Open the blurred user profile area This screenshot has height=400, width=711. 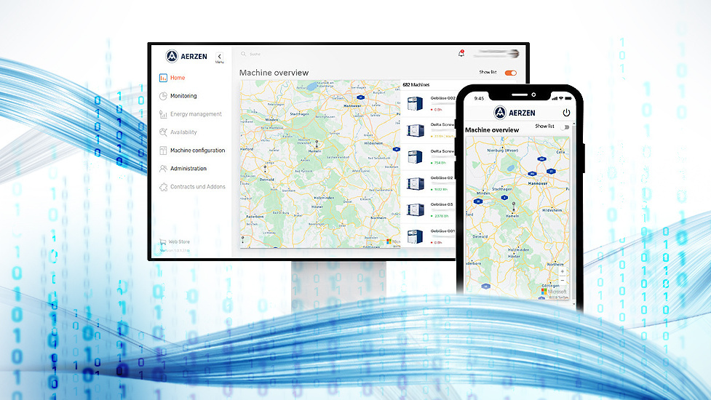click(496, 54)
